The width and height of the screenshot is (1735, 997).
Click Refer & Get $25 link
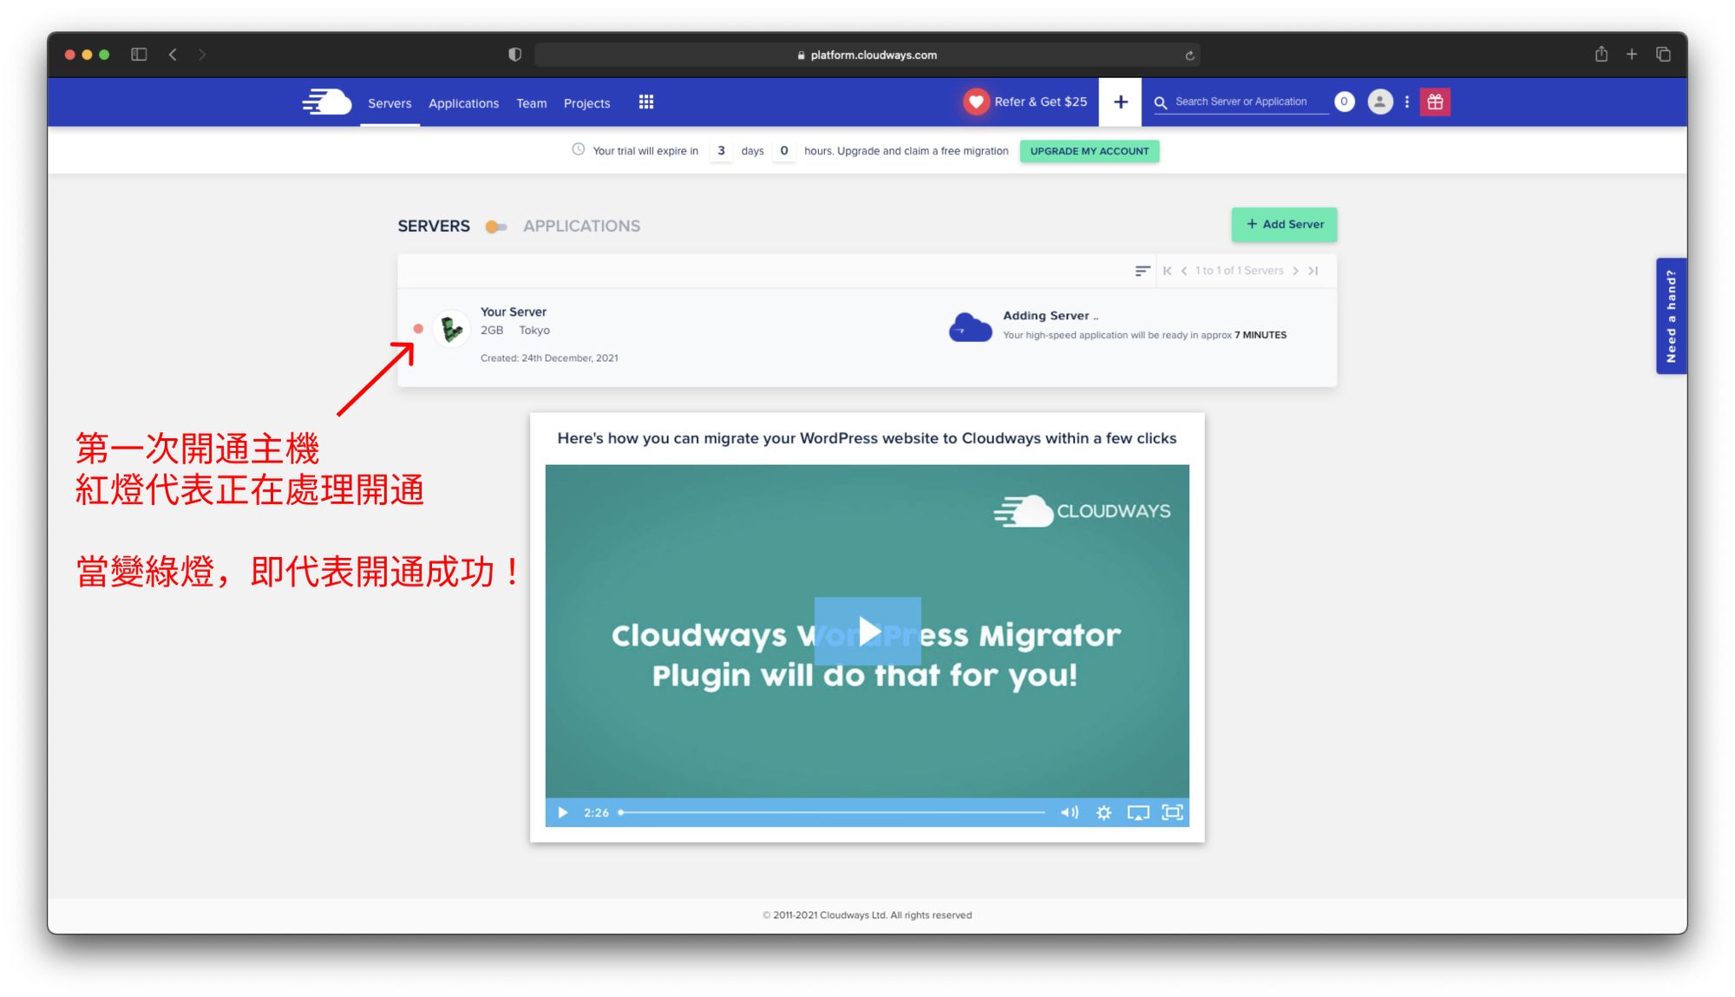point(1040,102)
